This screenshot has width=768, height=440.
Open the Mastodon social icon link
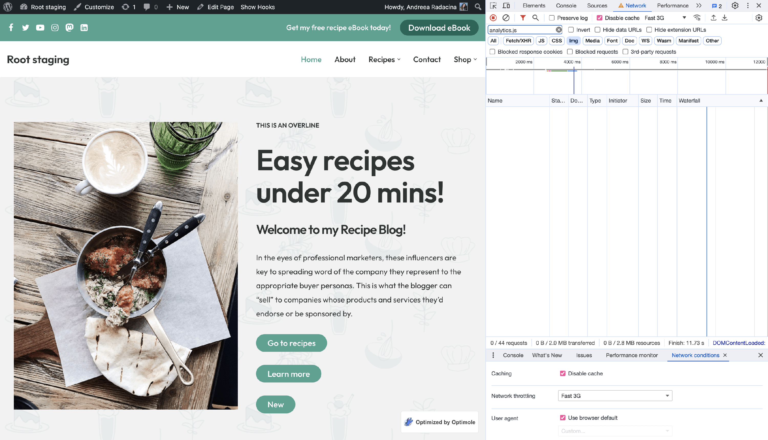[69, 28]
